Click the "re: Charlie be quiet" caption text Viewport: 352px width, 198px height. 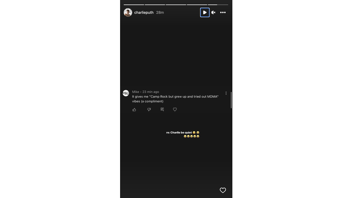[179, 132]
